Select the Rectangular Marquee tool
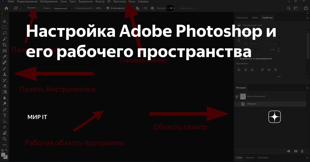The image size is (310, 162). pos(4,27)
